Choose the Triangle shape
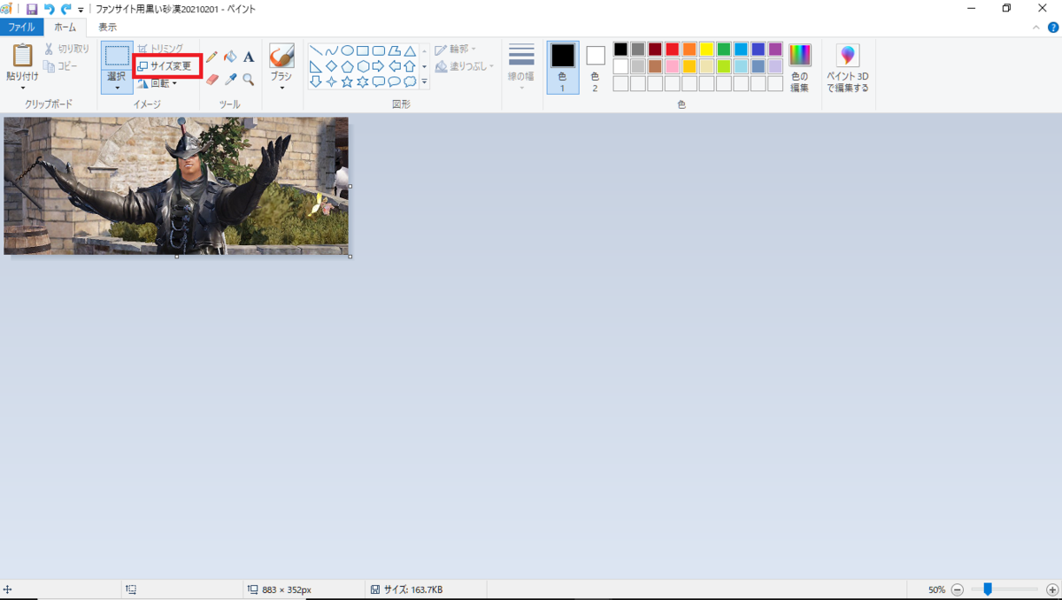The width and height of the screenshot is (1062, 600). (x=410, y=50)
